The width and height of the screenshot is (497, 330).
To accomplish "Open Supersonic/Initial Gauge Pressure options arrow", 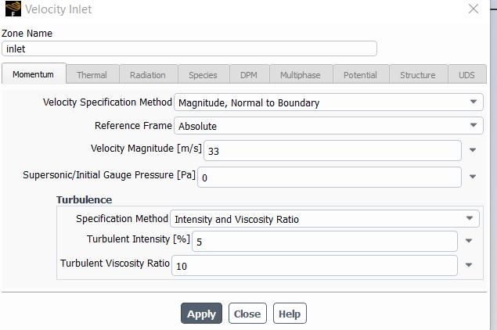I will (x=473, y=177).
